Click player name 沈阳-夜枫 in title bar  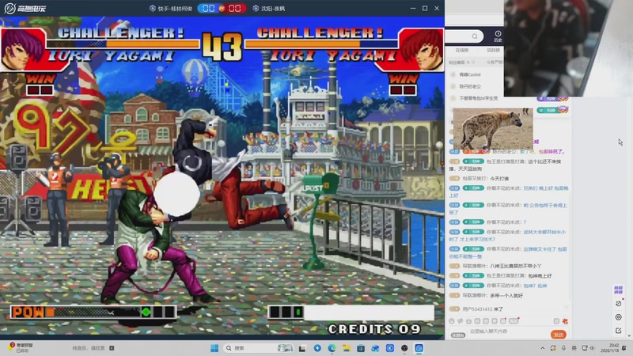[273, 9]
